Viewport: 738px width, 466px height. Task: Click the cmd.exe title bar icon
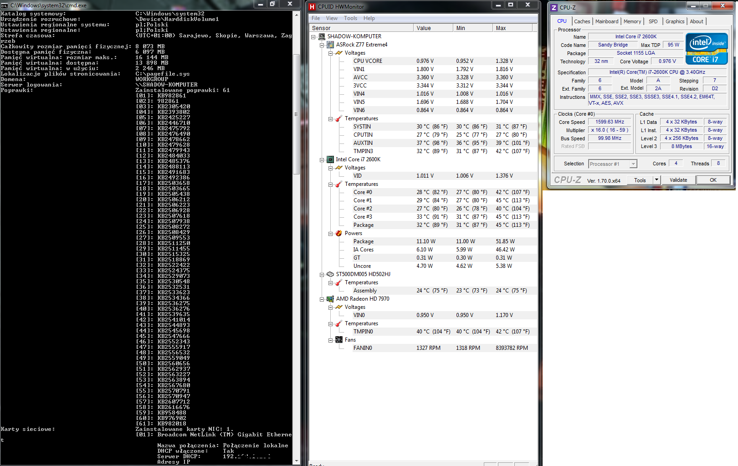point(5,5)
